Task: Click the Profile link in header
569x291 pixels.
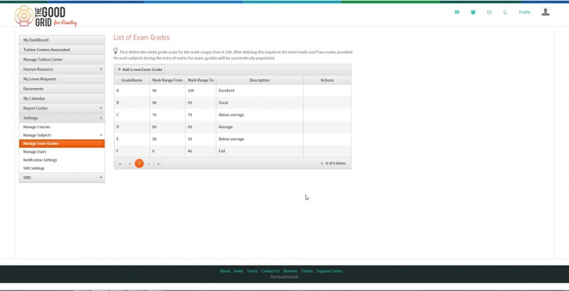Action: point(524,12)
